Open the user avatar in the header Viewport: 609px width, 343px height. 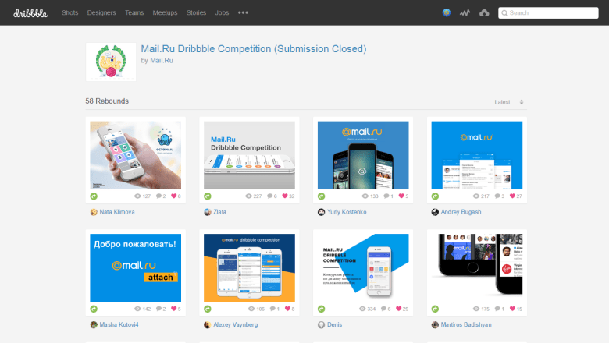[x=447, y=12]
